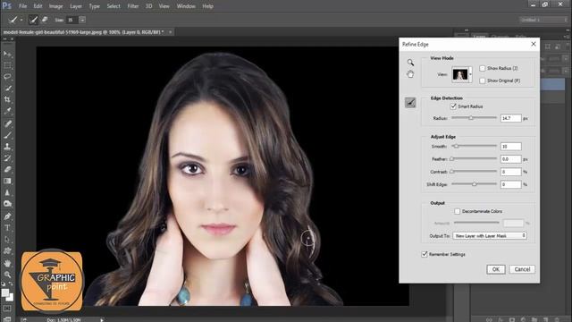Select the Rectangular Marquee tool
Image resolution: width=572 pixels, height=322 pixels.
pos(7,65)
